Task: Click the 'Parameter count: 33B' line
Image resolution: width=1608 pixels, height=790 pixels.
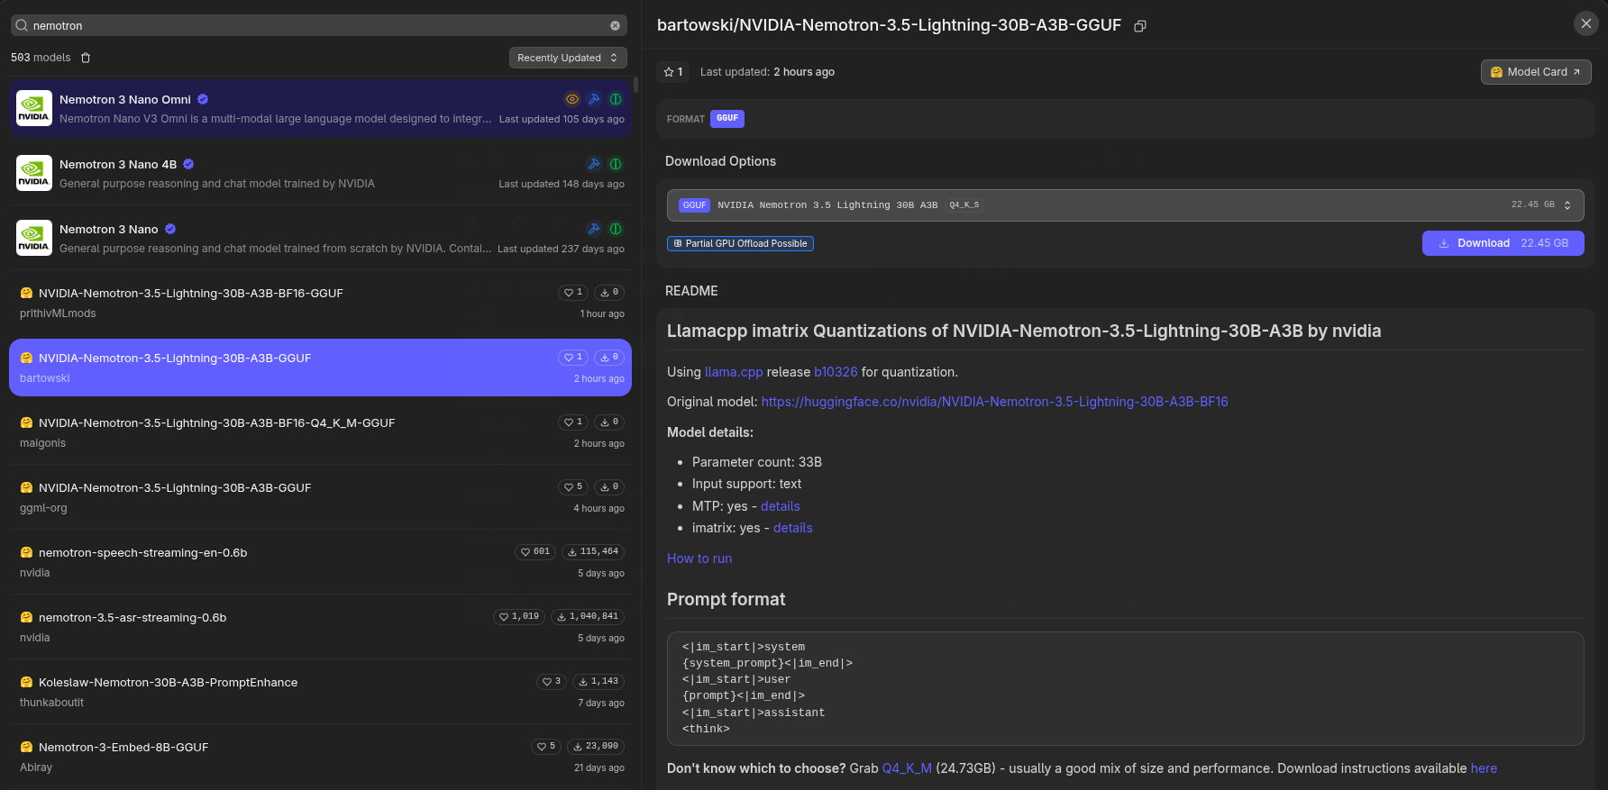Action: point(757,462)
